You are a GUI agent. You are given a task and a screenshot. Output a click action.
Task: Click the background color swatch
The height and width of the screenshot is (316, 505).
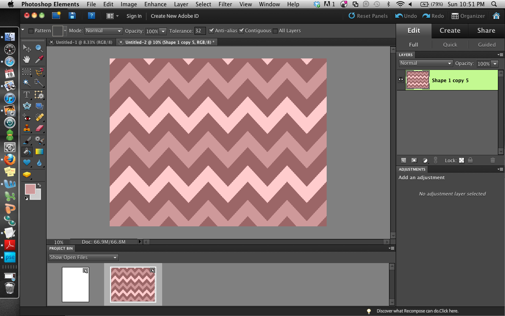point(37,196)
